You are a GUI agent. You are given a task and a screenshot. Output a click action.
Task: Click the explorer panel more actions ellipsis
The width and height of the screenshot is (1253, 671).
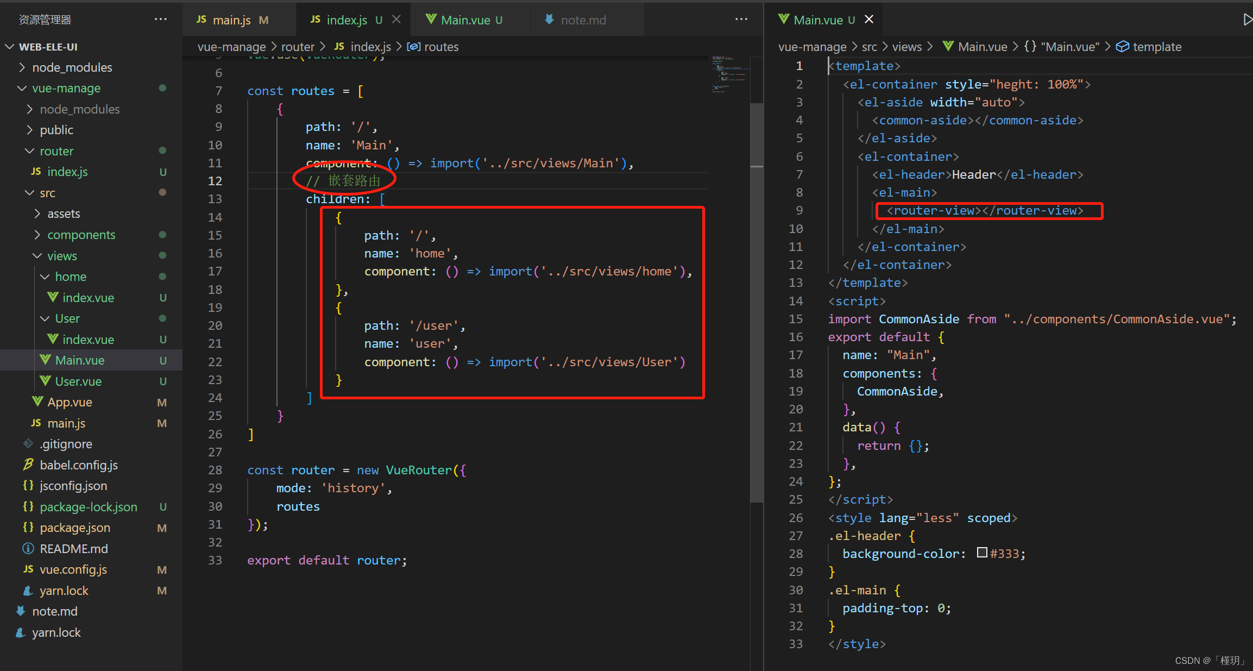pyautogui.click(x=160, y=20)
